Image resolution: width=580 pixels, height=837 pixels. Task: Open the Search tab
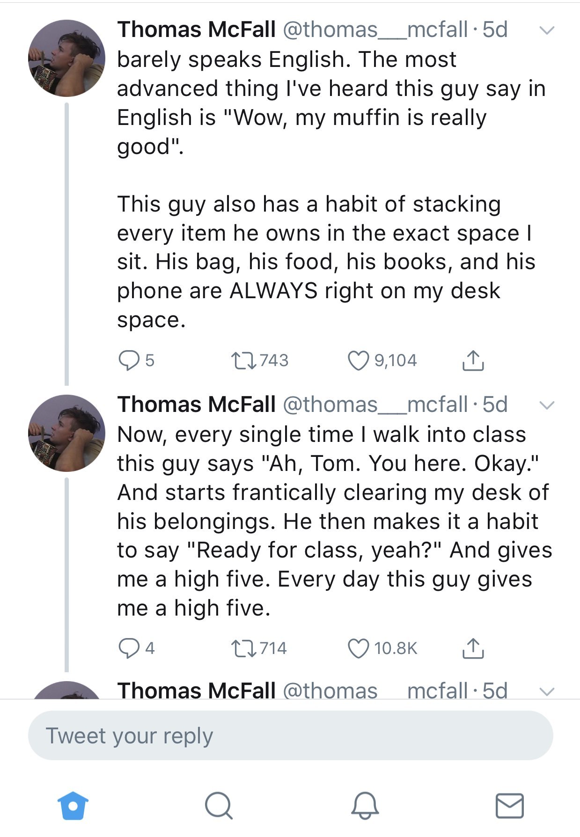pos(218,806)
